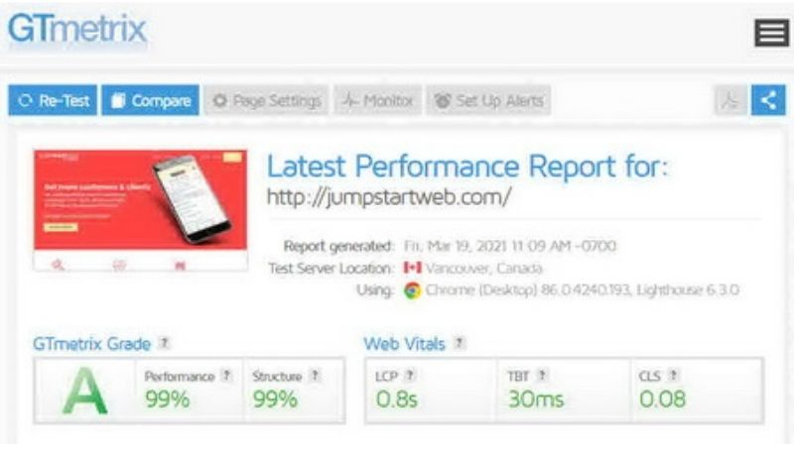
Task: Open Page Settings
Action: pyautogui.click(x=266, y=100)
